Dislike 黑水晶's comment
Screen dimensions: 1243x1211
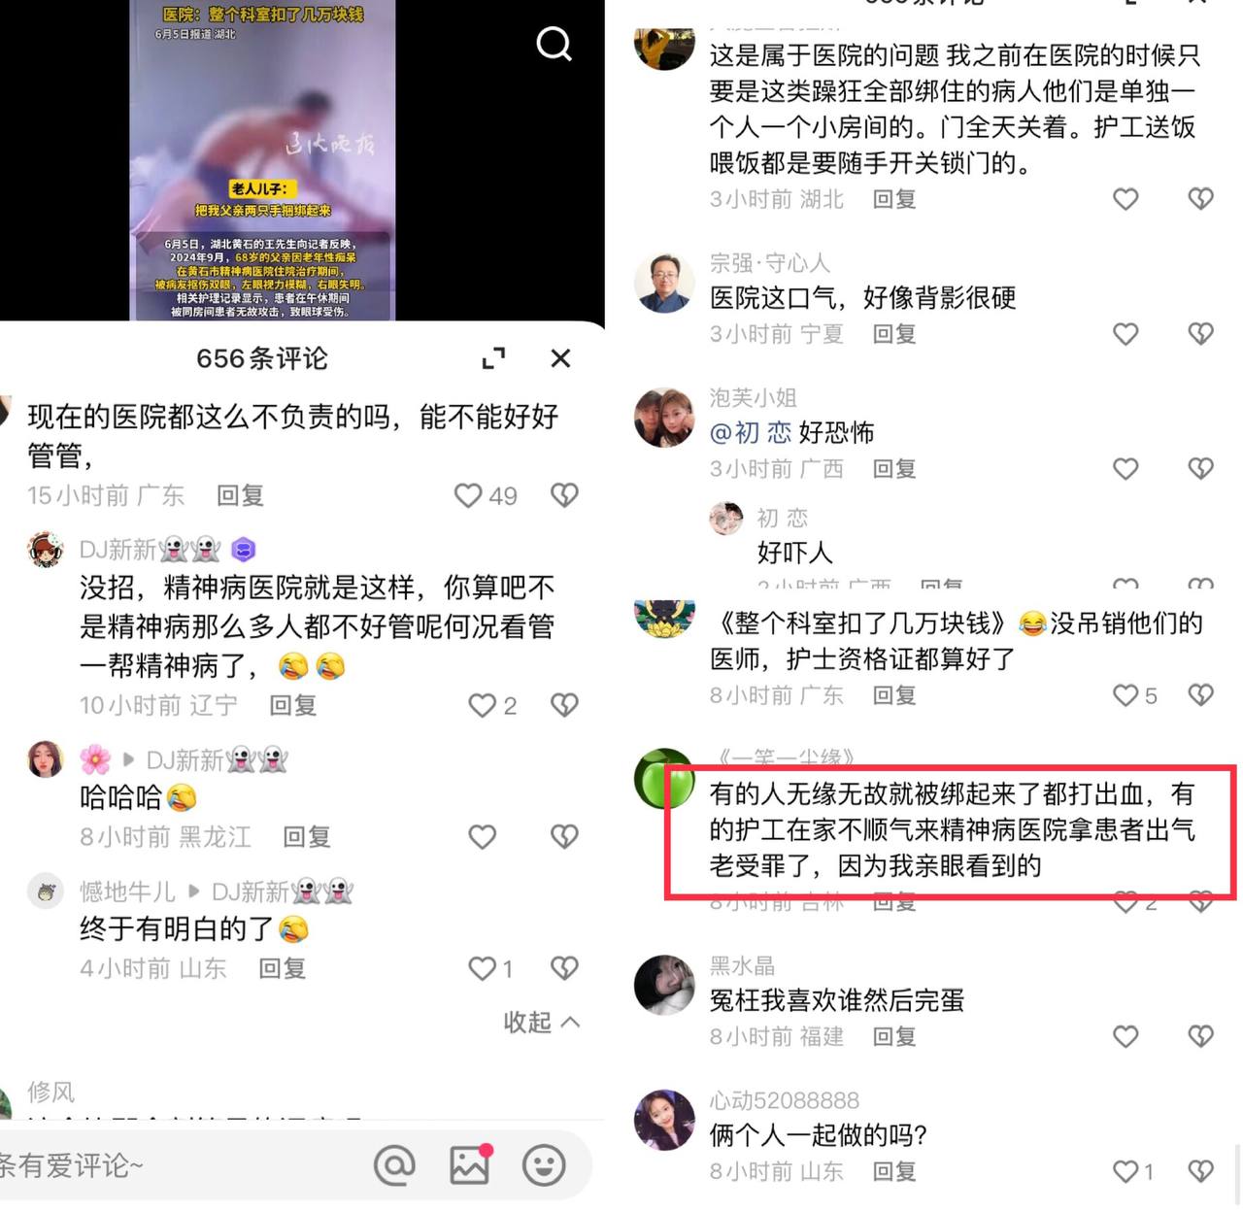click(1201, 1036)
